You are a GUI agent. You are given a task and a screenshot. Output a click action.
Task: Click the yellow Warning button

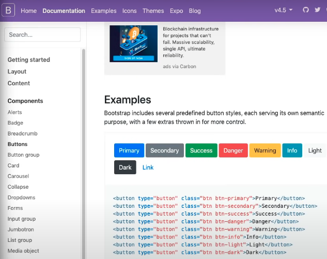pyautogui.click(x=265, y=150)
